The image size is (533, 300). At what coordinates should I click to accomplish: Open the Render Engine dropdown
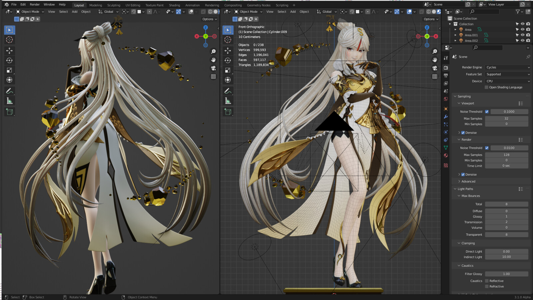pyautogui.click(x=508, y=67)
